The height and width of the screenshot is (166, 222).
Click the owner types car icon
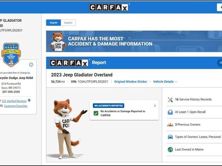(170, 137)
